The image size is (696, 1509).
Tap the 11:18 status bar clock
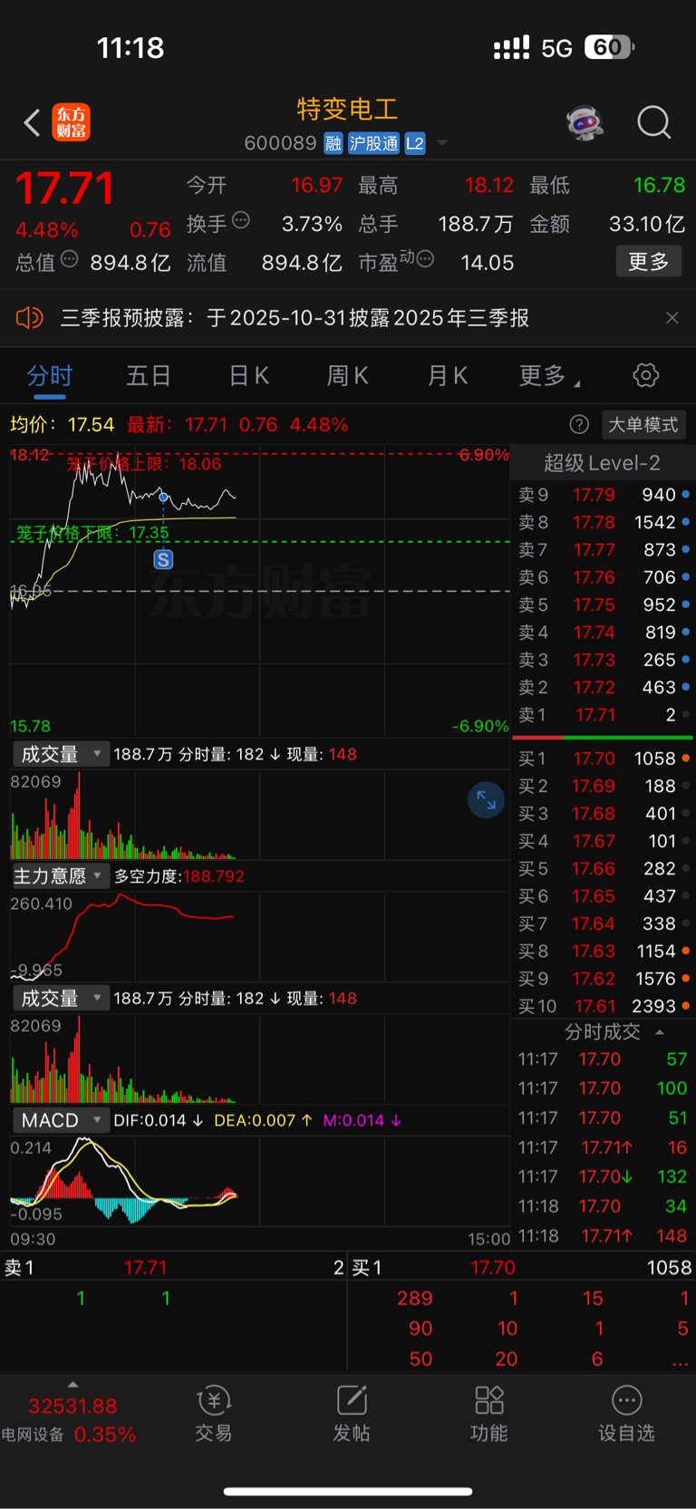pos(130,47)
